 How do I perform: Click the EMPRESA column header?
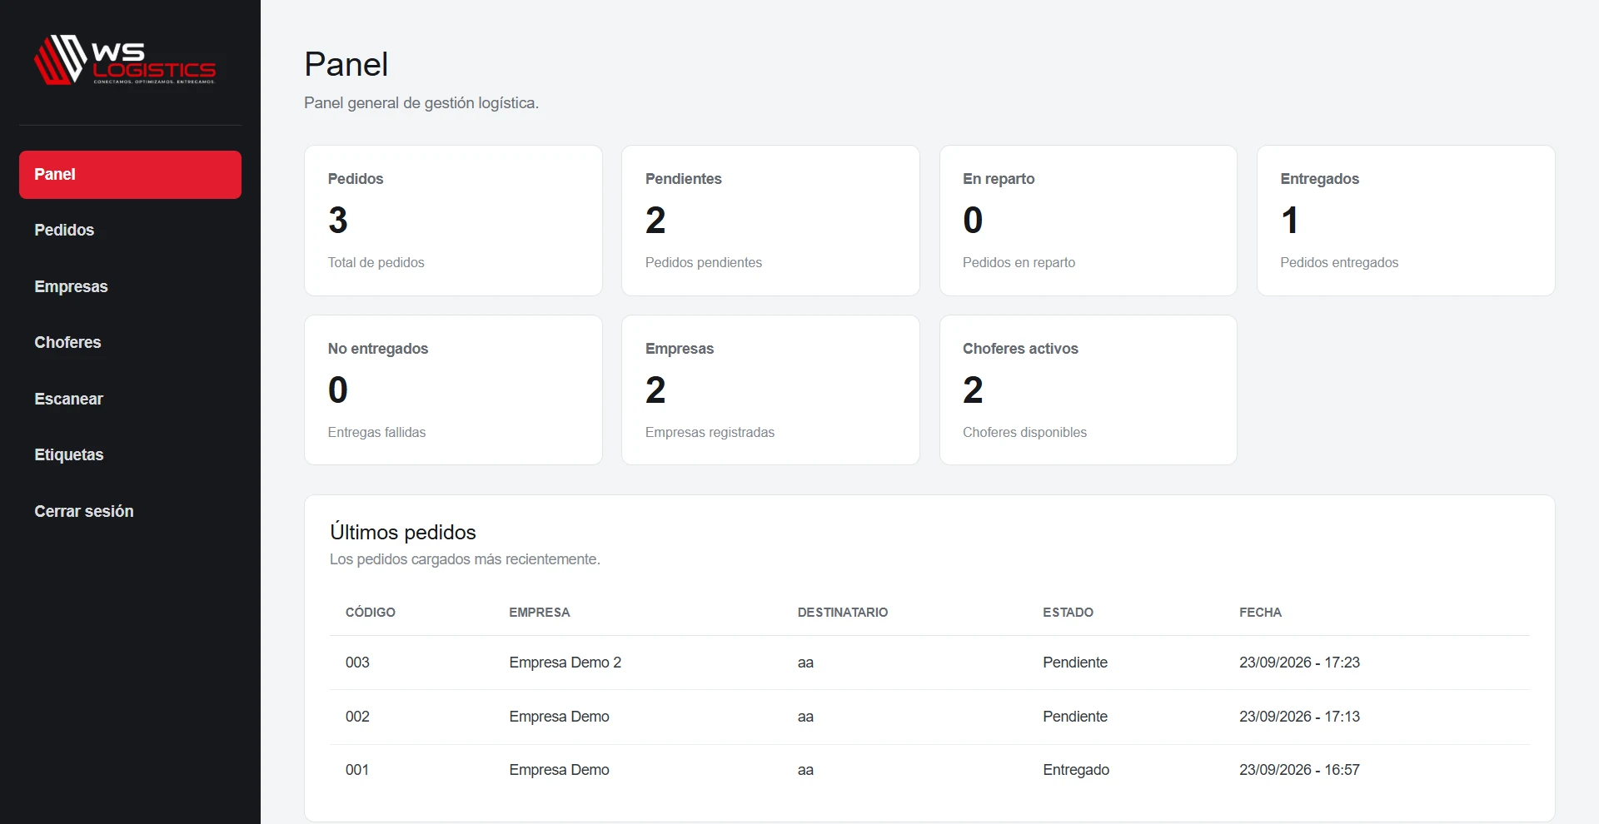[540, 613]
